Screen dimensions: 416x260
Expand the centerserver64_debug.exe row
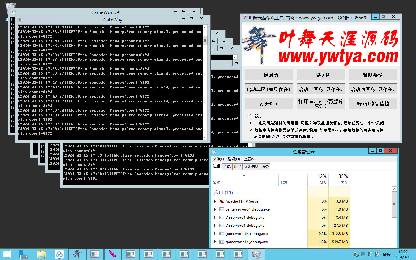(x=215, y=209)
